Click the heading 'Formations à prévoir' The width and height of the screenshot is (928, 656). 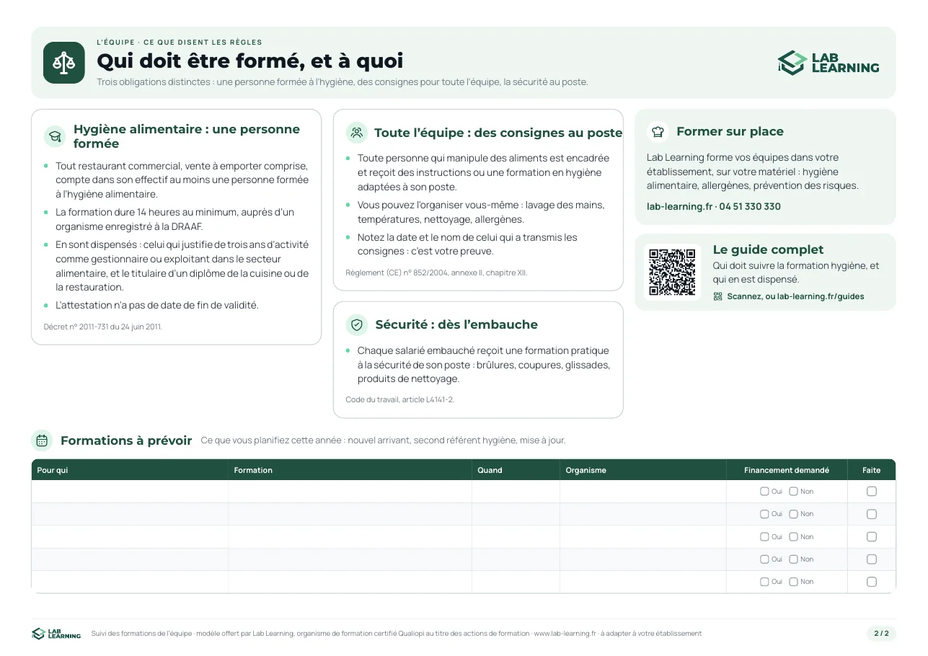tap(126, 440)
